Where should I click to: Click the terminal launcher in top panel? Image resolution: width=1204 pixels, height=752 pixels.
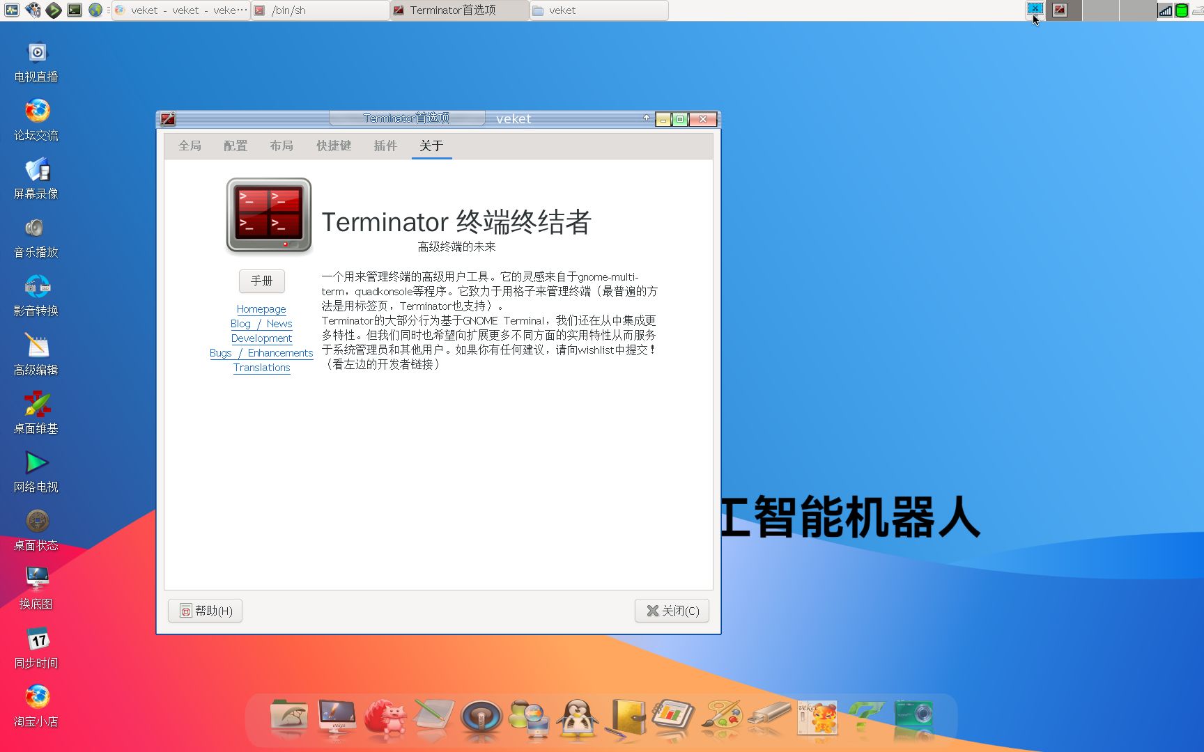pyautogui.click(x=75, y=10)
